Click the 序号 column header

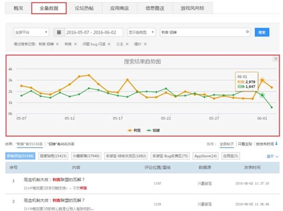click(x=13, y=167)
